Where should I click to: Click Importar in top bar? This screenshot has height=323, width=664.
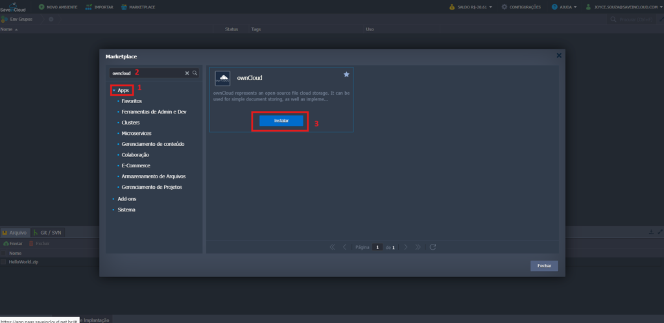tap(99, 6)
